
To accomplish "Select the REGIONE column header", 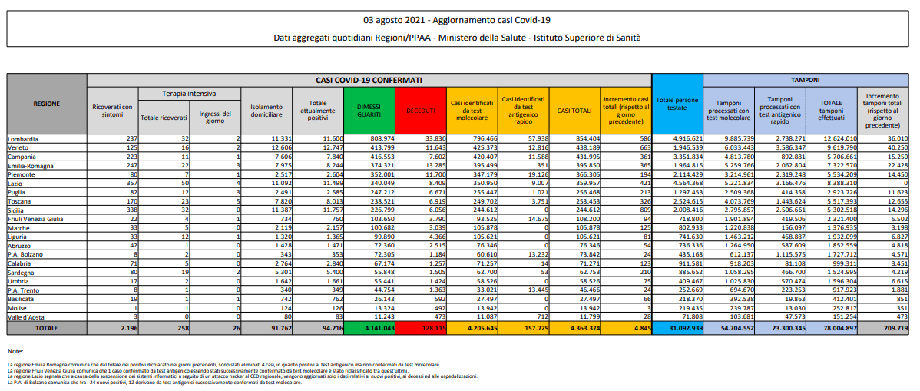I will [x=47, y=103].
